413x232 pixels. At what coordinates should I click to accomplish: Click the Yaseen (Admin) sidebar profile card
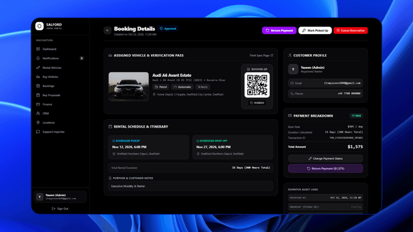pos(60,197)
